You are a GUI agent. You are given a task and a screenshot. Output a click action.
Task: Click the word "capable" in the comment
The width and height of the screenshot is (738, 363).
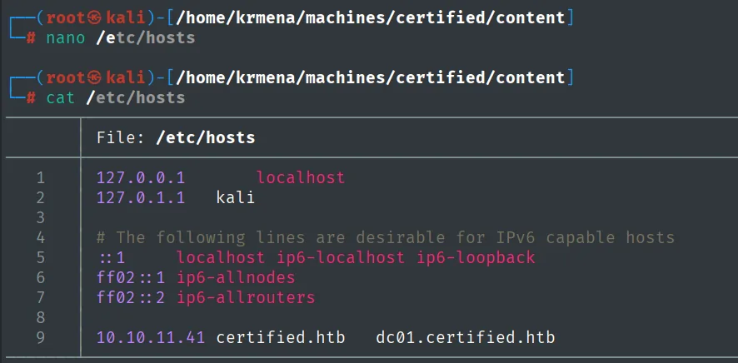click(581, 237)
